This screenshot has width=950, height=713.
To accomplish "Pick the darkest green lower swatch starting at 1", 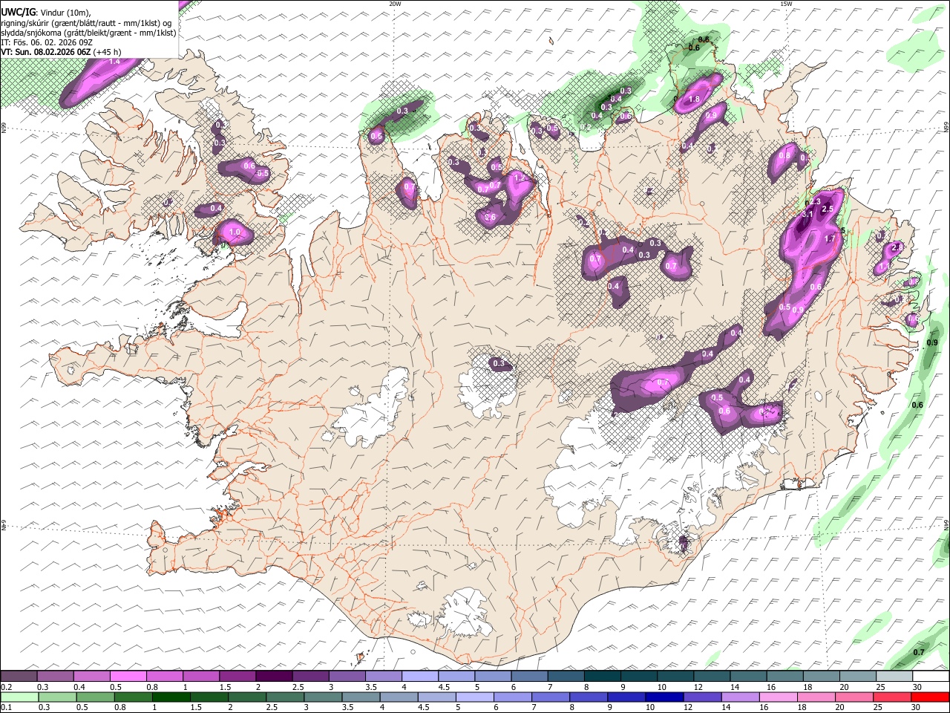I will tap(171, 697).
